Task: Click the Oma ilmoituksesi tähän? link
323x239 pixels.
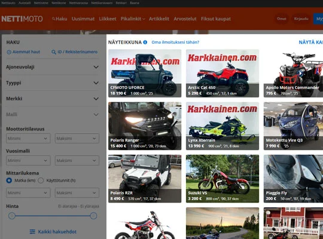Action: (x=175, y=42)
